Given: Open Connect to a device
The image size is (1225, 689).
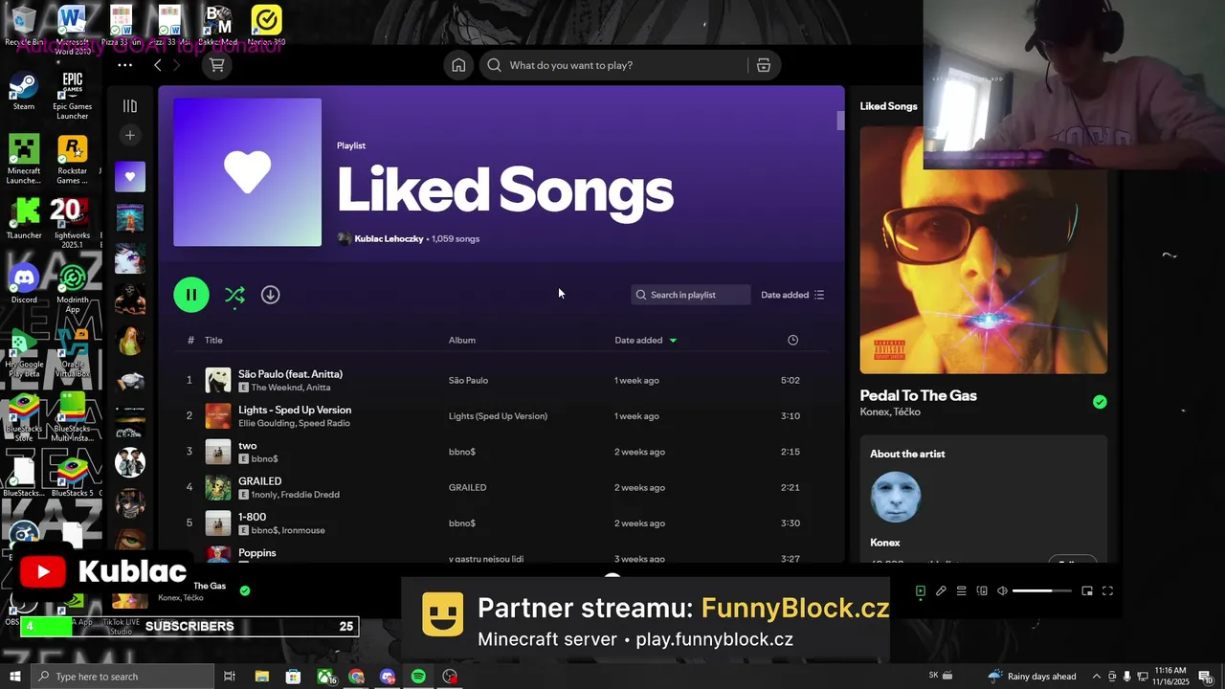Looking at the screenshot, I should [x=982, y=591].
